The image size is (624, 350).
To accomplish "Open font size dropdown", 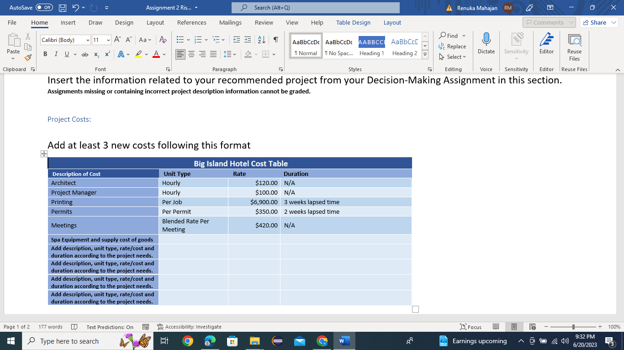I will point(108,40).
